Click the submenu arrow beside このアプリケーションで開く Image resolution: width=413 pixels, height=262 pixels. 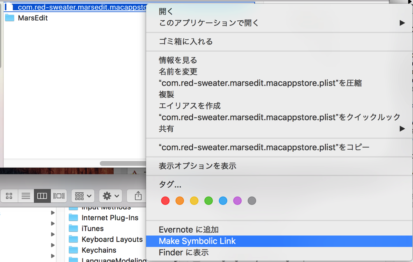click(402, 23)
